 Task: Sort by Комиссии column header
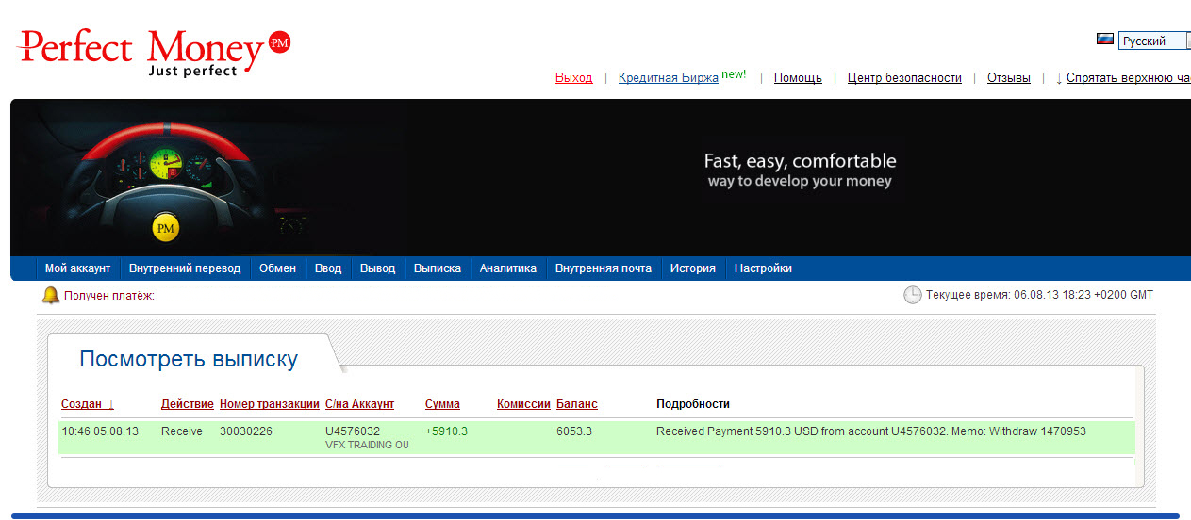tap(523, 404)
